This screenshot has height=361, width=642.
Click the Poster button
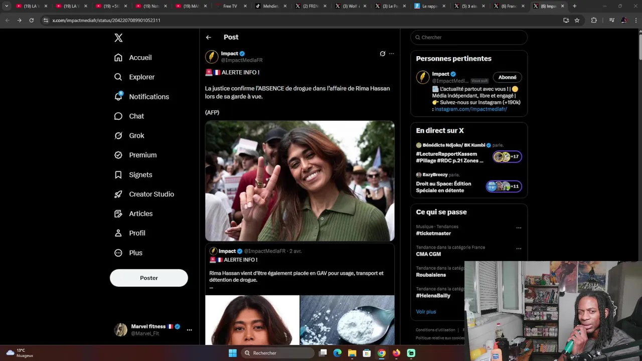point(149,278)
